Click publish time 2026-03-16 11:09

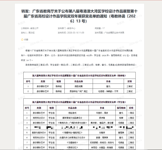(x=71, y=33)
